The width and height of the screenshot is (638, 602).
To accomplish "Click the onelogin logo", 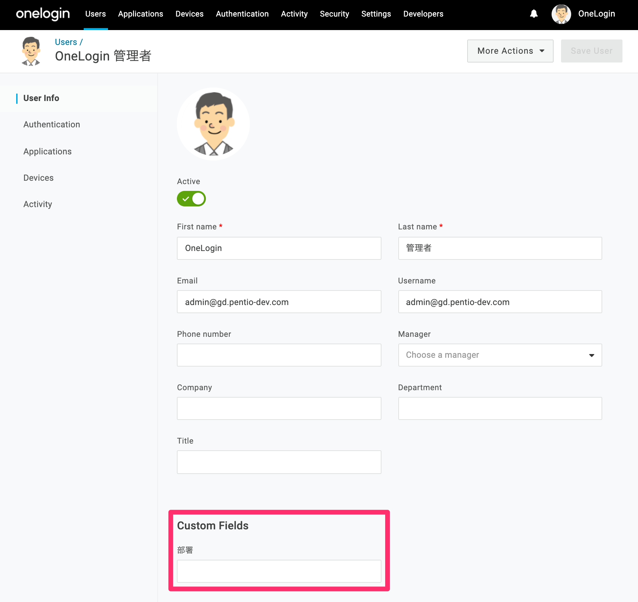I will [x=43, y=14].
